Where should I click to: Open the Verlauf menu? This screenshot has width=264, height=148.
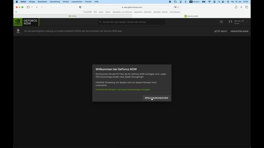click(x=66, y=2)
